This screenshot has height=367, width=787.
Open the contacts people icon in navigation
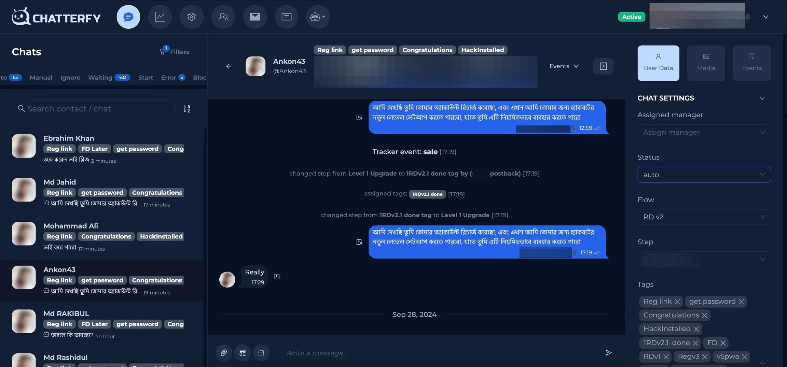point(223,17)
